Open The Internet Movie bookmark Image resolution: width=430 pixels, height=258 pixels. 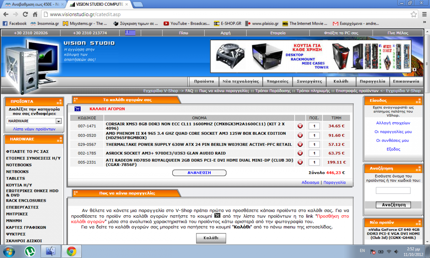click(x=305, y=23)
